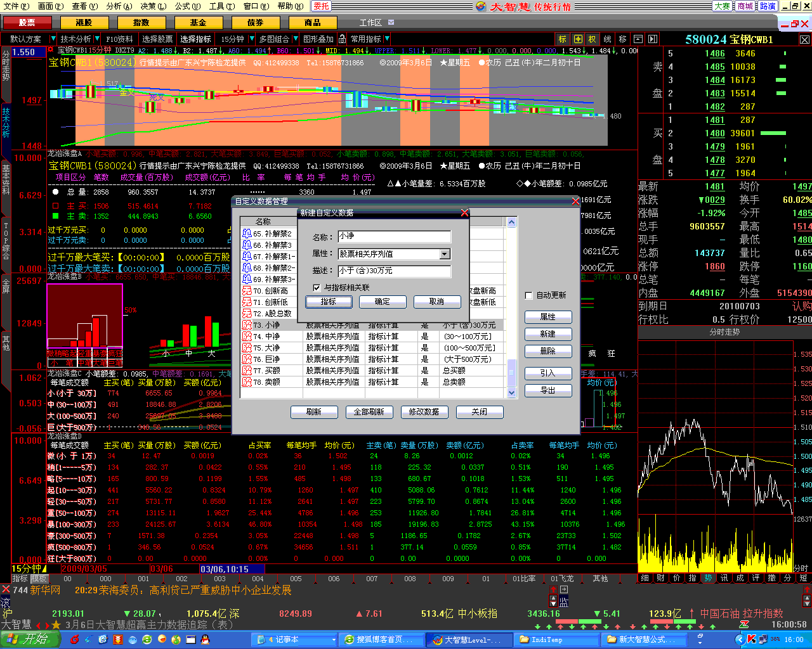Click the 股 icon of row 74.中净
Viewport: 812px width, 649px height.
click(247, 337)
